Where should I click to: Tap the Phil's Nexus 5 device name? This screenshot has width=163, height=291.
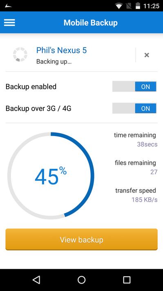point(61,50)
